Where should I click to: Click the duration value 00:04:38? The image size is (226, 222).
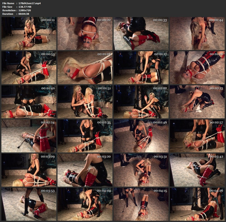tap(24, 14)
